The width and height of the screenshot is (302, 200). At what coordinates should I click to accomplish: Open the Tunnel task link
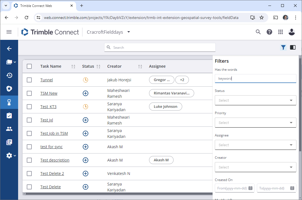[x=47, y=80]
